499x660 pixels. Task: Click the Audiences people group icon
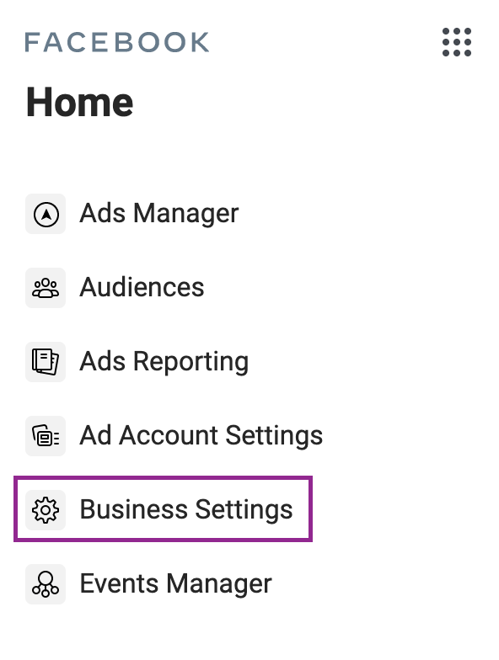46,288
